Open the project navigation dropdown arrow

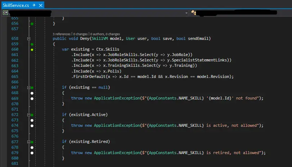187,13
